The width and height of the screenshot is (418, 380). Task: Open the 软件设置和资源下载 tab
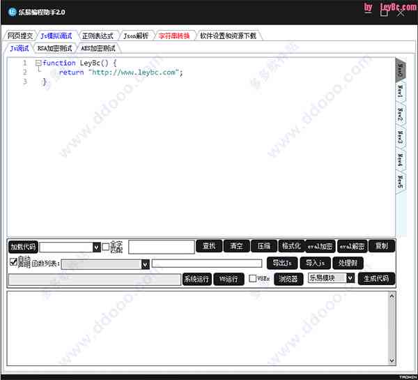pos(229,36)
